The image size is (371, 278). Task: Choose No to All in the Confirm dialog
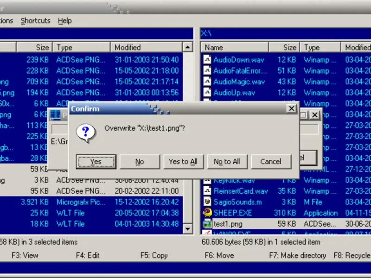227,162
